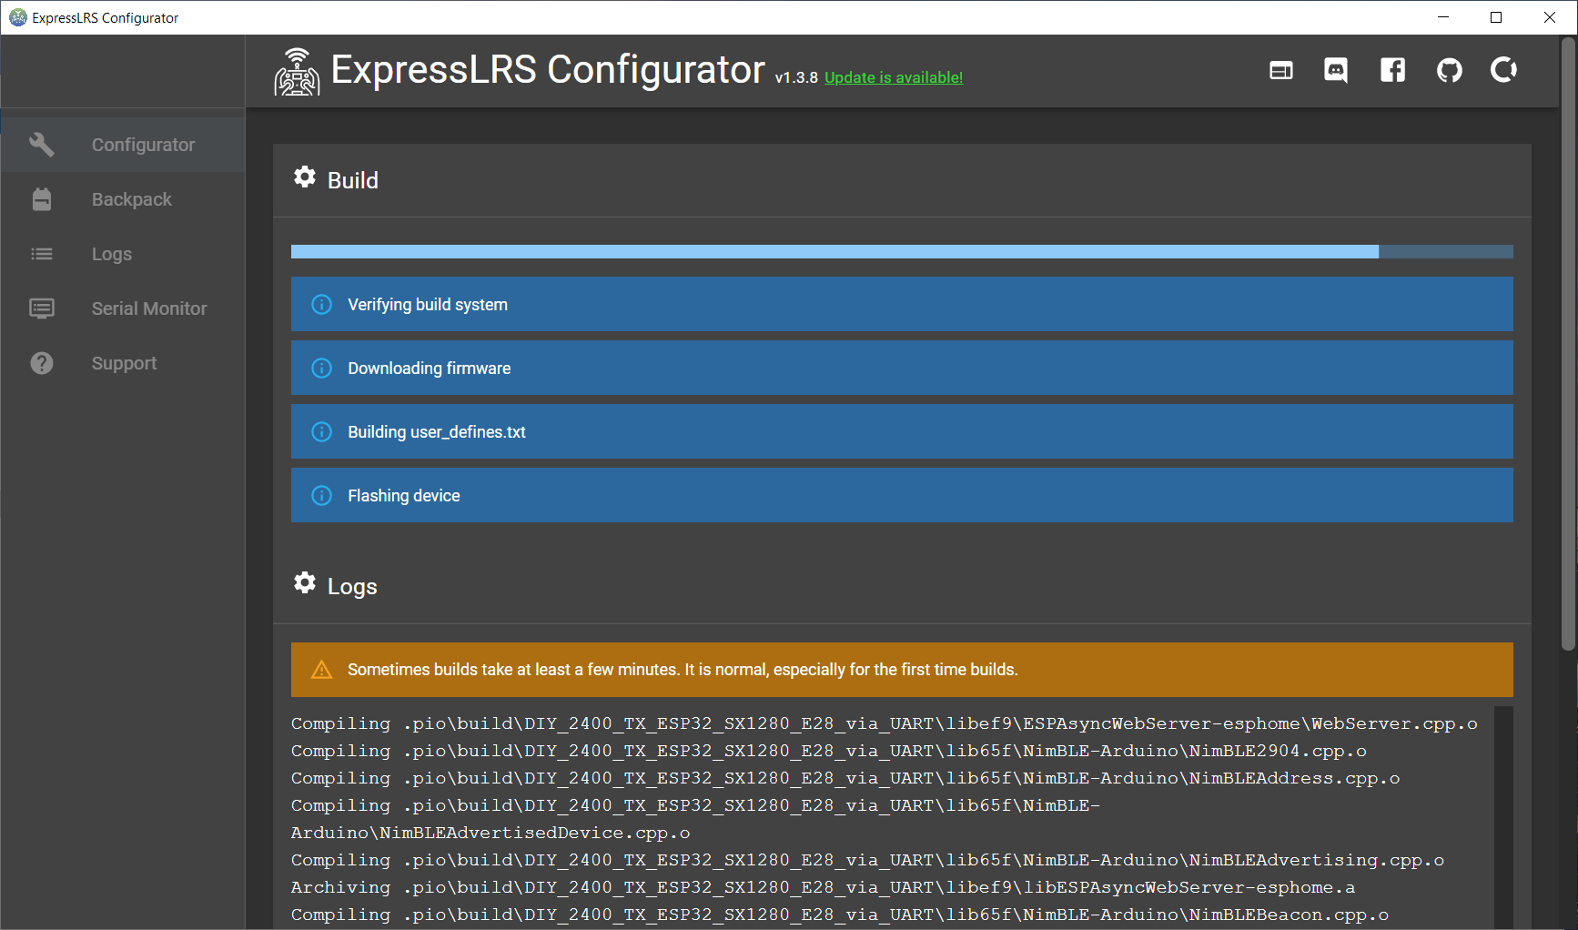This screenshot has height=930, width=1578.
Task: Click the Serial Monitor icon in sidebar
Action: point(42,308)
